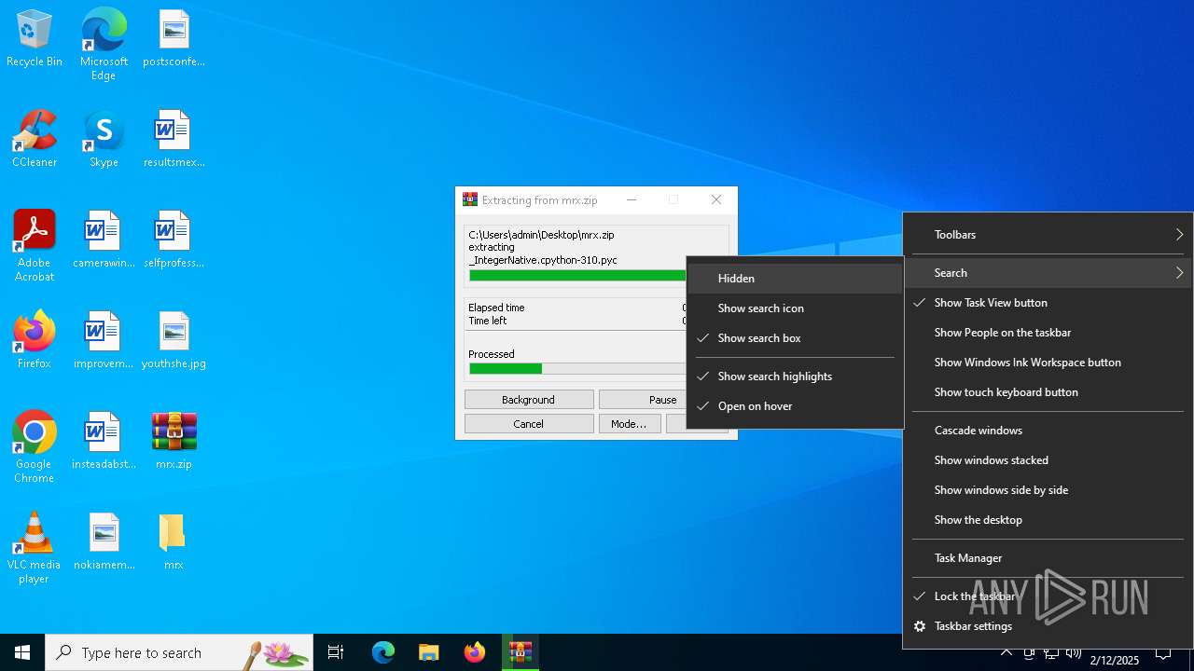Open File Explorer from the taskbar

[x=429, y=652]
